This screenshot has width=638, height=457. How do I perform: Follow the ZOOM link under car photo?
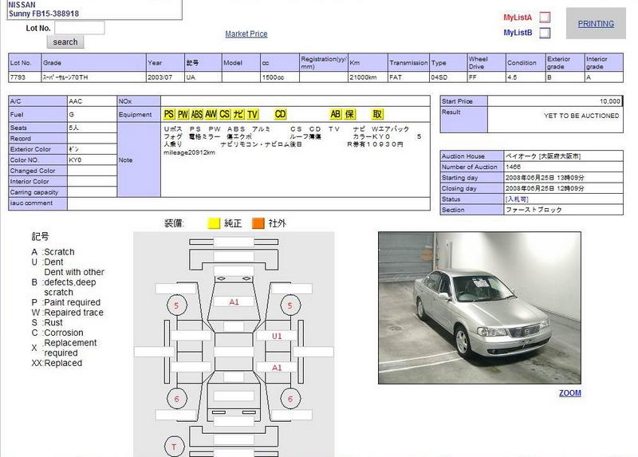[569, 393]
